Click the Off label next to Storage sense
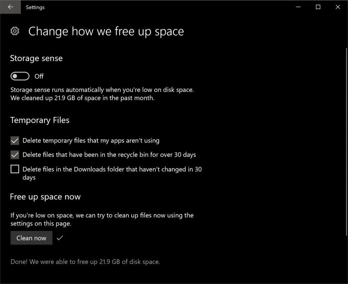This screenshot has height=284, width=348. coord(39,76)
